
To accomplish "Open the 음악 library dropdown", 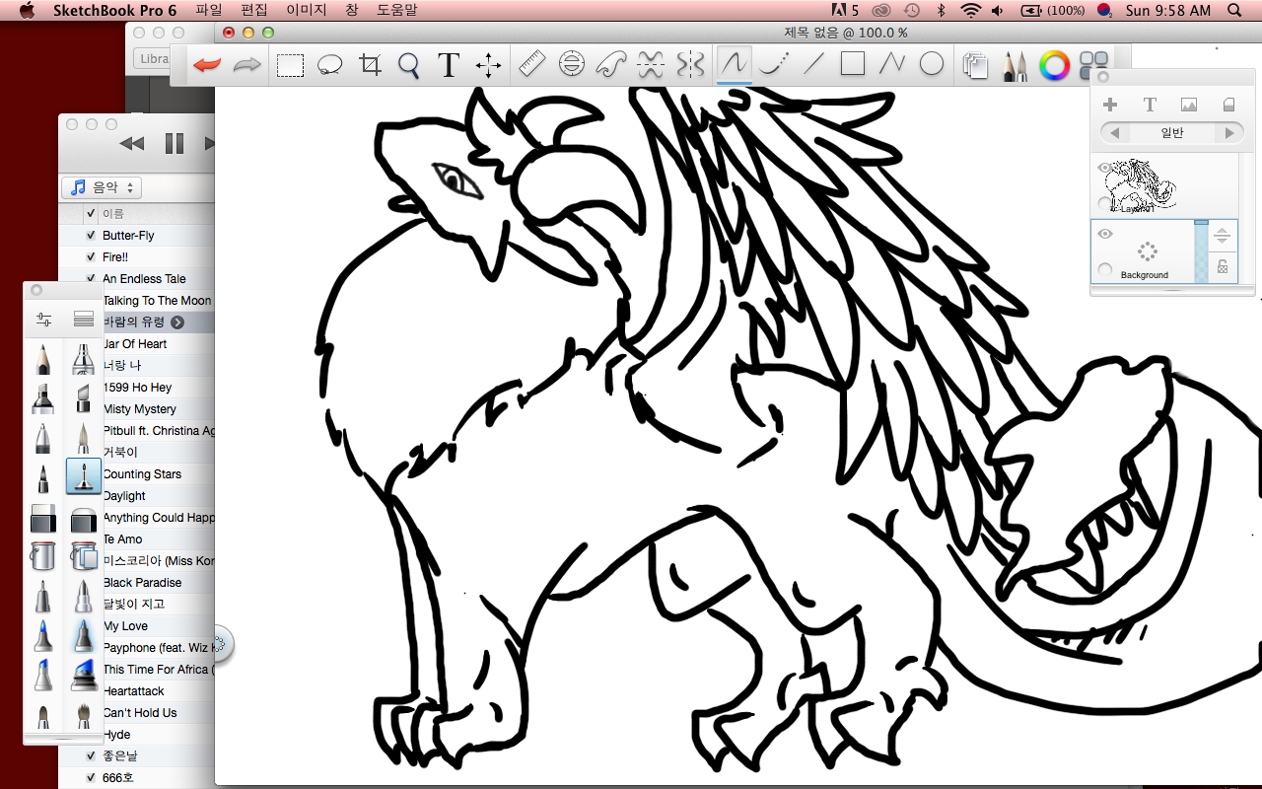I will [x=102, y=187].
